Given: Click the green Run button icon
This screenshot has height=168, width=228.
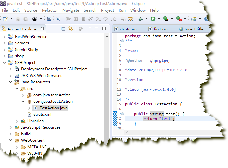Looking at the screenshot, I should [x=153, y=19].
